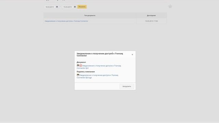219x123 pixels.
Task: Open calendar picker for start date 18.03.2019
Action: pyautogui.click(x=57, y=7)
